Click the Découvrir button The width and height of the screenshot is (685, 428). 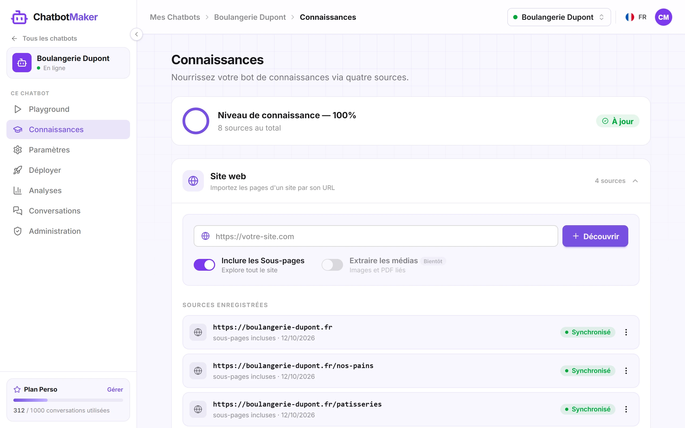[x=595, y=236]
